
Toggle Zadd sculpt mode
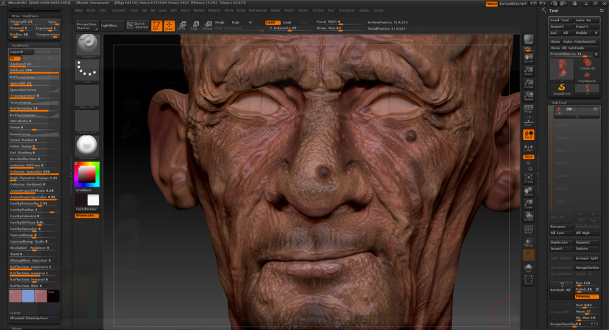point(272,22)
